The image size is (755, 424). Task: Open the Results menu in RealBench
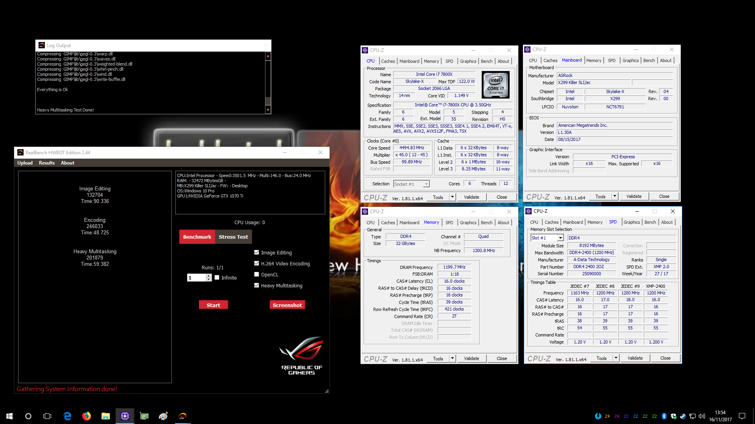pos(47,163)
